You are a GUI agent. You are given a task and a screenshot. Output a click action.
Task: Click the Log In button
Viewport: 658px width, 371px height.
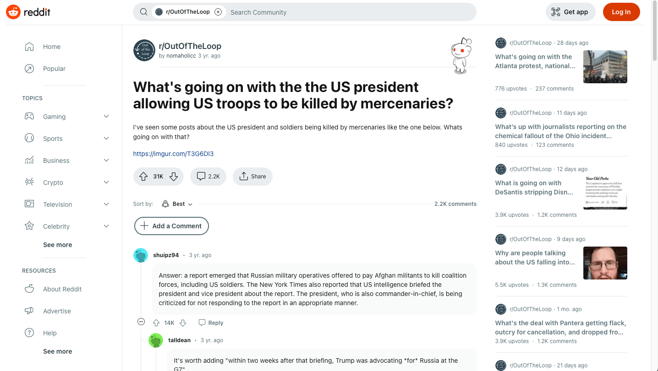pos(621,12)
